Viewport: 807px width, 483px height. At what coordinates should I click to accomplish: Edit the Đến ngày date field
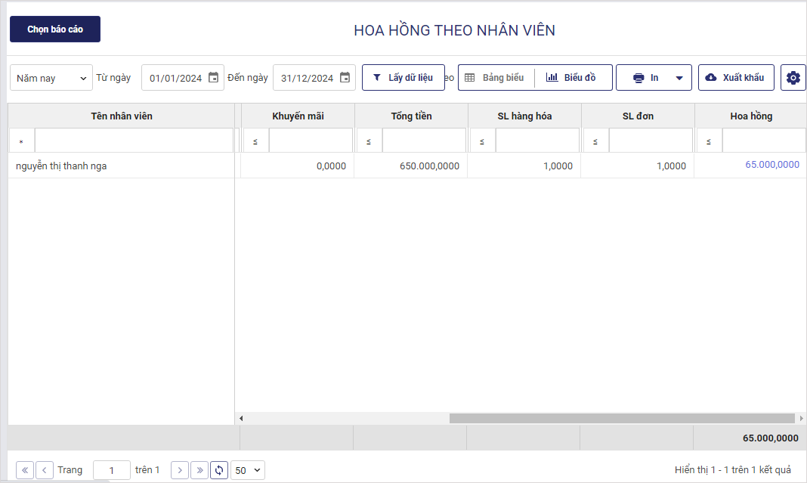[x=308, y=78]
